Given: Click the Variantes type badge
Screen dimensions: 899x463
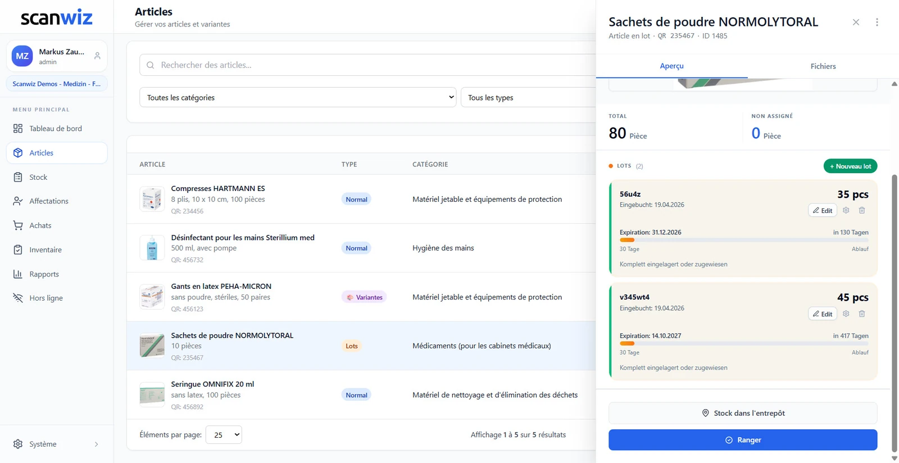Looking at the screenshot, I should pos(364,297).
